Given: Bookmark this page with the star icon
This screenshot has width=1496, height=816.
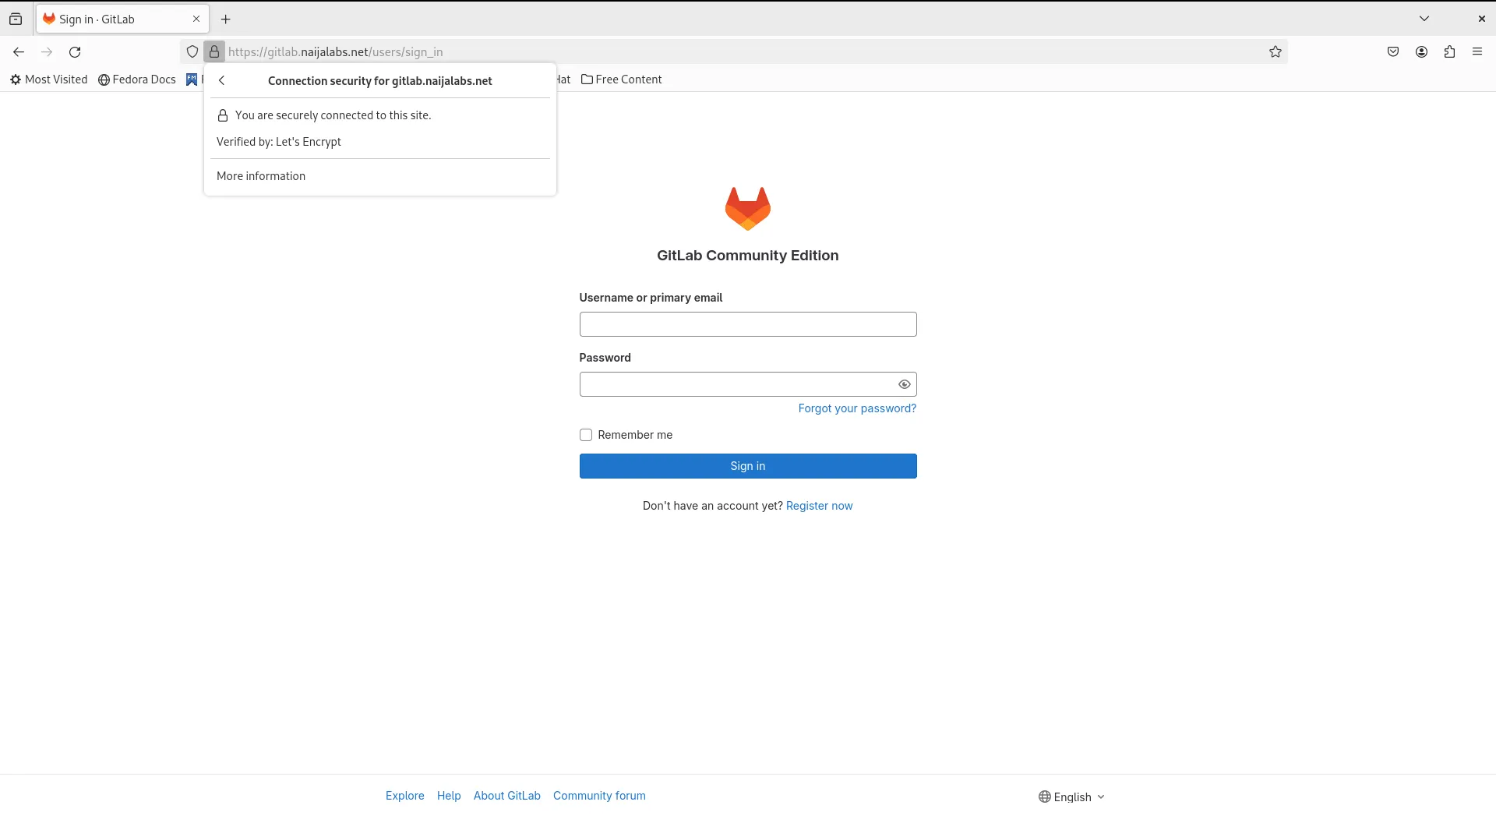Looking at the screenshot, I should (1275, 52).
